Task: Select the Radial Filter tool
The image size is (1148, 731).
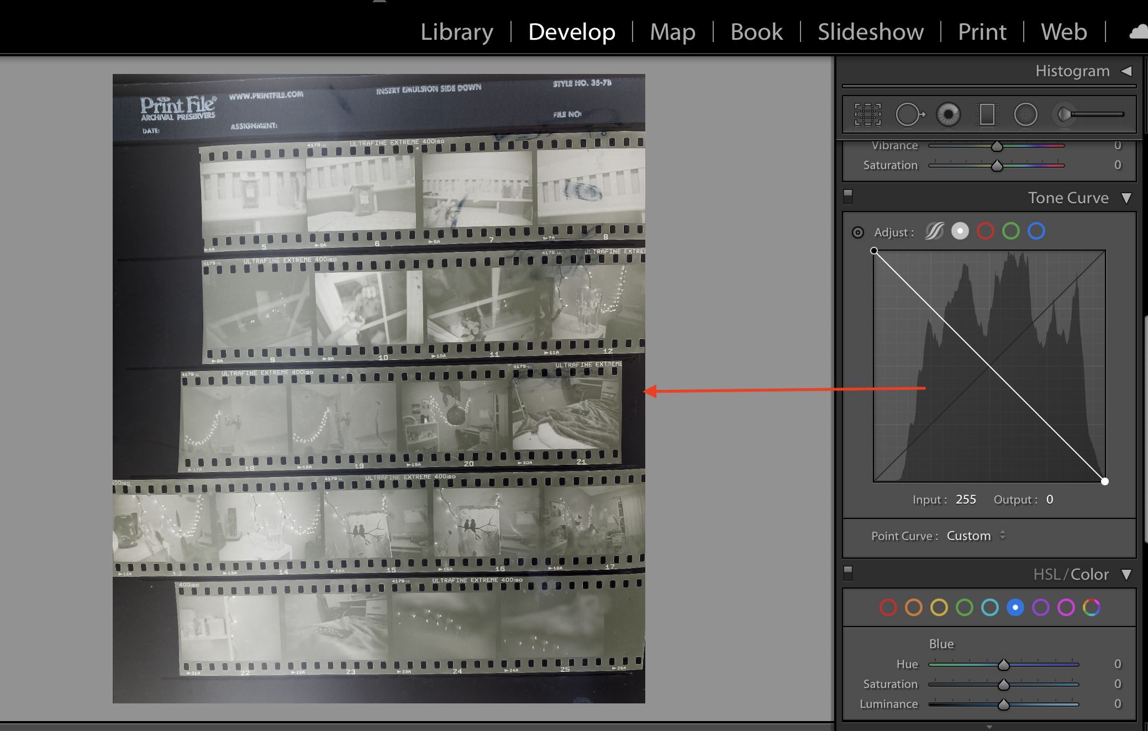Action: click(1025, 115)
